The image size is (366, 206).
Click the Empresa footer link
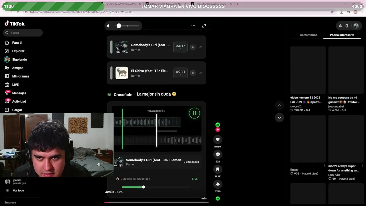[10, 203]
